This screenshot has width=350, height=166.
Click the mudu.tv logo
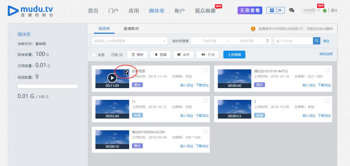pyautogui.click(x=30, y=11)
